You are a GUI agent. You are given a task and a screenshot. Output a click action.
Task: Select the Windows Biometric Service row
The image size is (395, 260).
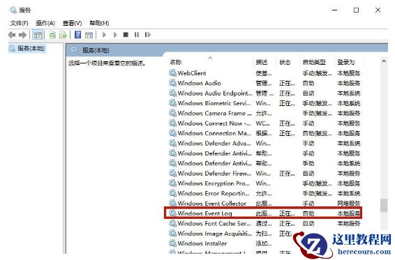click(x=264, y=103)
